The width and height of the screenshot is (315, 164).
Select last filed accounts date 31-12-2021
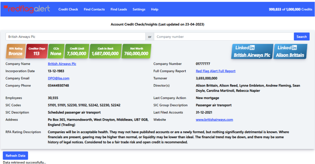tap(204, 112)
